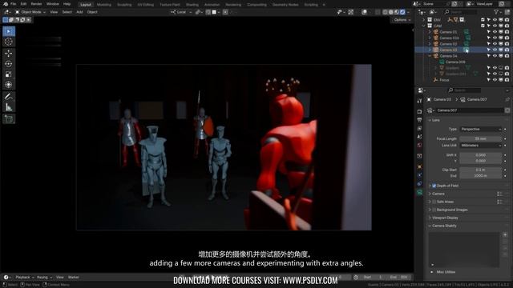Open the Tool properties tab

pyautogui.click(x=420, y=102)
